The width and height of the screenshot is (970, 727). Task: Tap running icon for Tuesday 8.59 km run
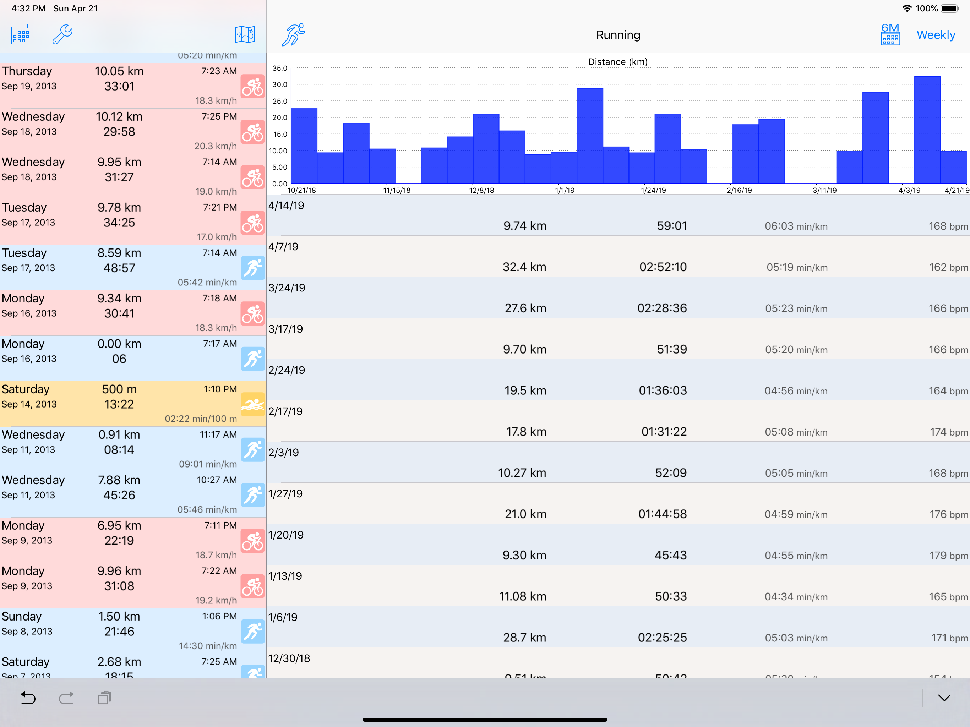point(252,268)
